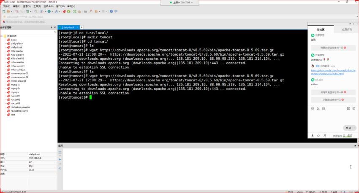Click the Xftp green folder toolbar icon
The height and width of the screenshot is (193, 359).
pyautogui.click(x=69, y=11)
